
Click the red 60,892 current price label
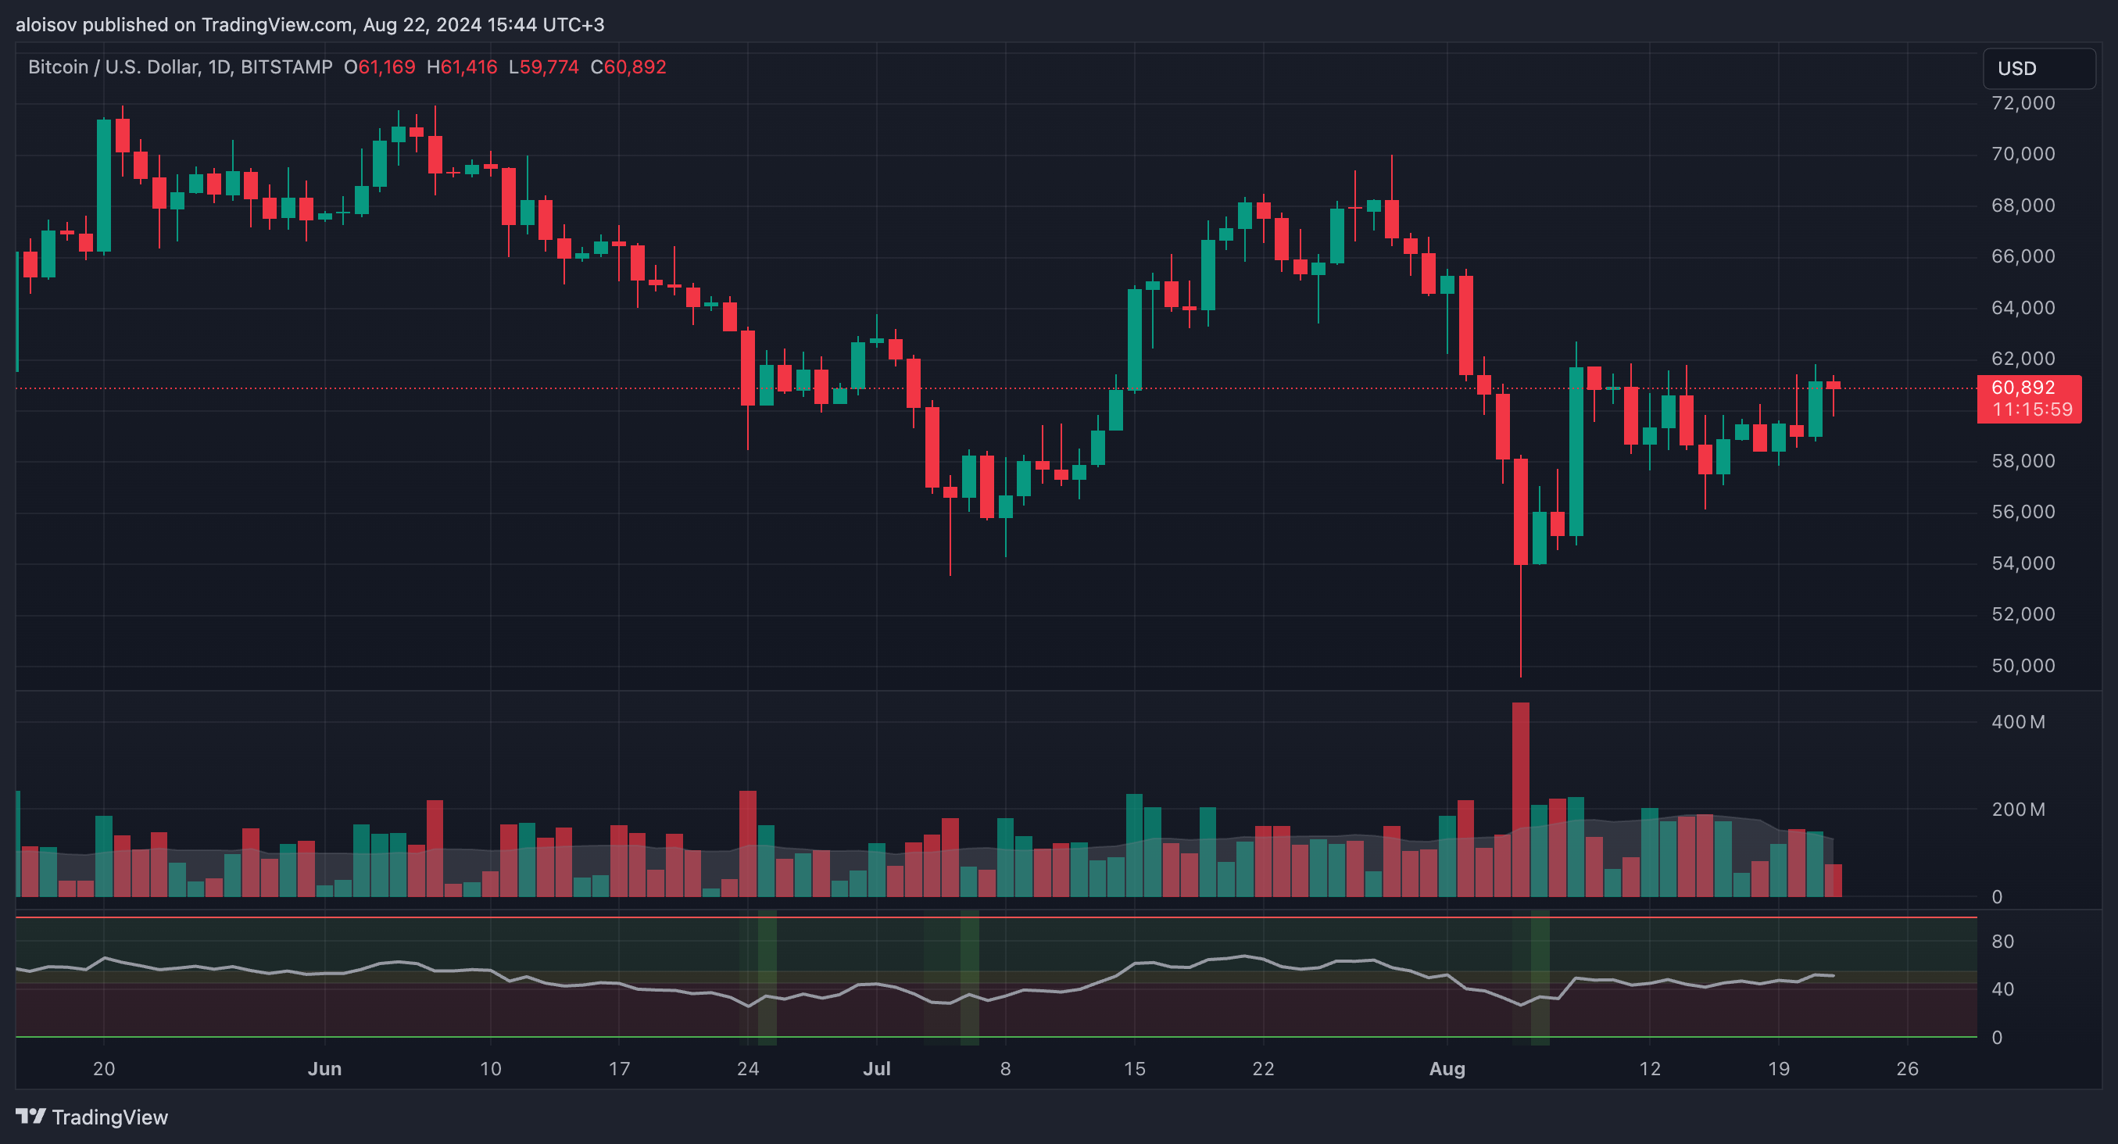[2023, 388]
